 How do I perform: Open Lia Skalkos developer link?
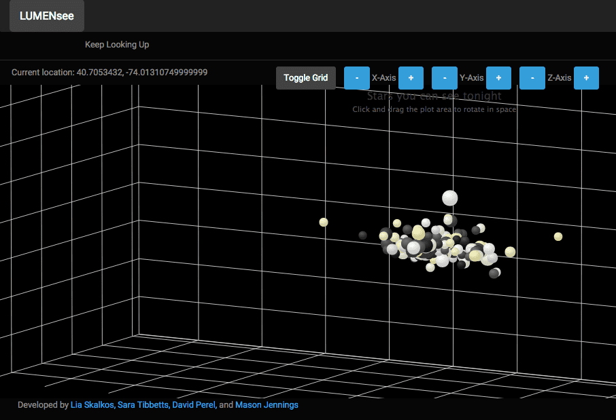click(x=92, y=404)
